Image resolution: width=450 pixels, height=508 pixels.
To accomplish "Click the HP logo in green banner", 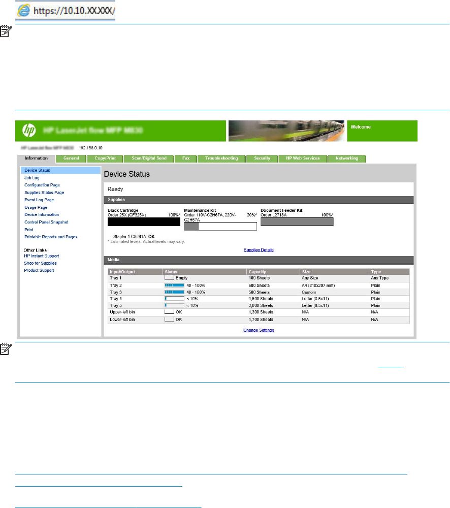I will (x=29, y=130).
